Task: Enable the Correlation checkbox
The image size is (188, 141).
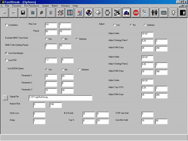Action: pos(7,25)
